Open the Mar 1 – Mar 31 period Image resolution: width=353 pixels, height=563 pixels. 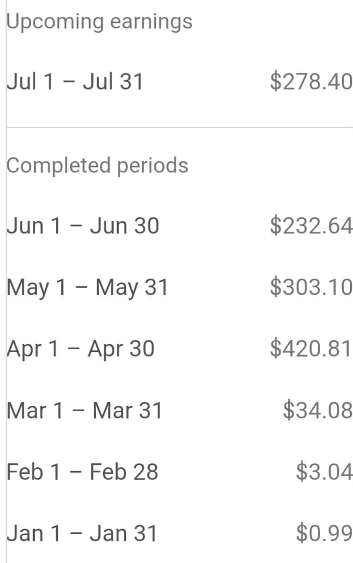pos(84,410)
